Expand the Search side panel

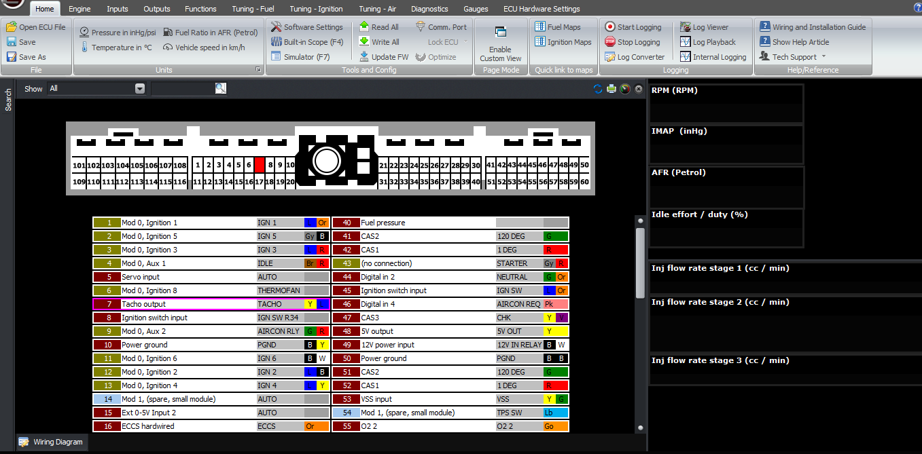point(8,100)
